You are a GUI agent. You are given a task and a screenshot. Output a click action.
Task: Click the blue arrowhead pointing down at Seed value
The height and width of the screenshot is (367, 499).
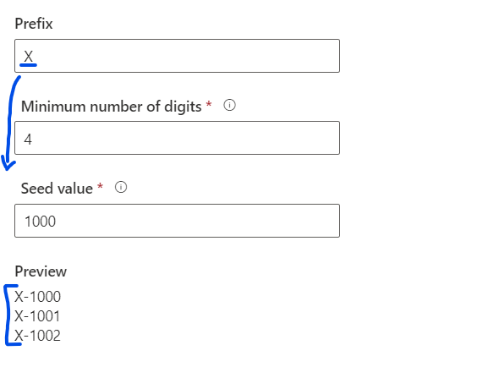pyautogui.click(x=8, y=163)
